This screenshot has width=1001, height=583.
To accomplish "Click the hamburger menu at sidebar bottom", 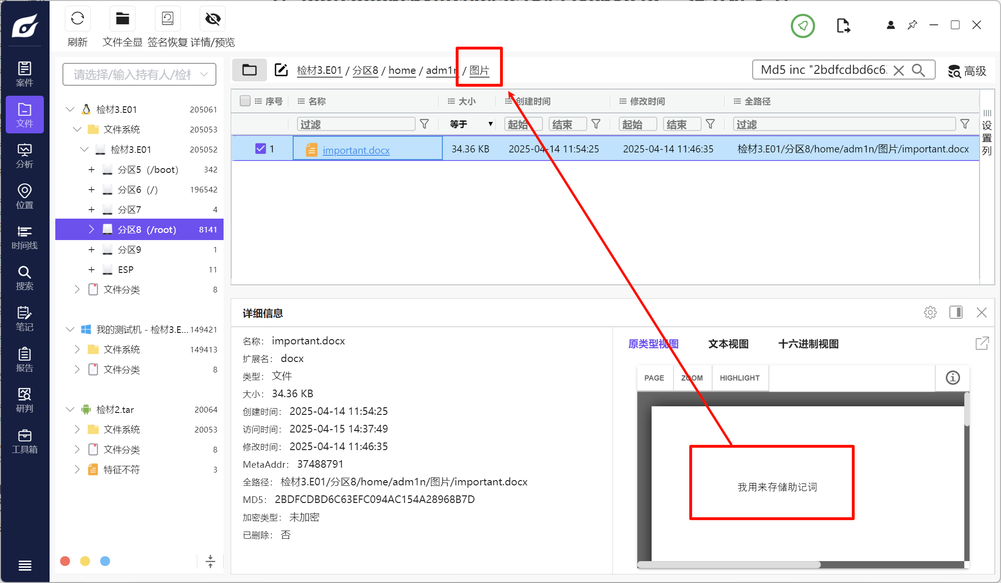I will click(25, 565).
